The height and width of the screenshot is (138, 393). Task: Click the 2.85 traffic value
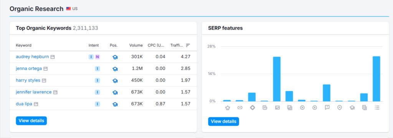tap(185, 68)
